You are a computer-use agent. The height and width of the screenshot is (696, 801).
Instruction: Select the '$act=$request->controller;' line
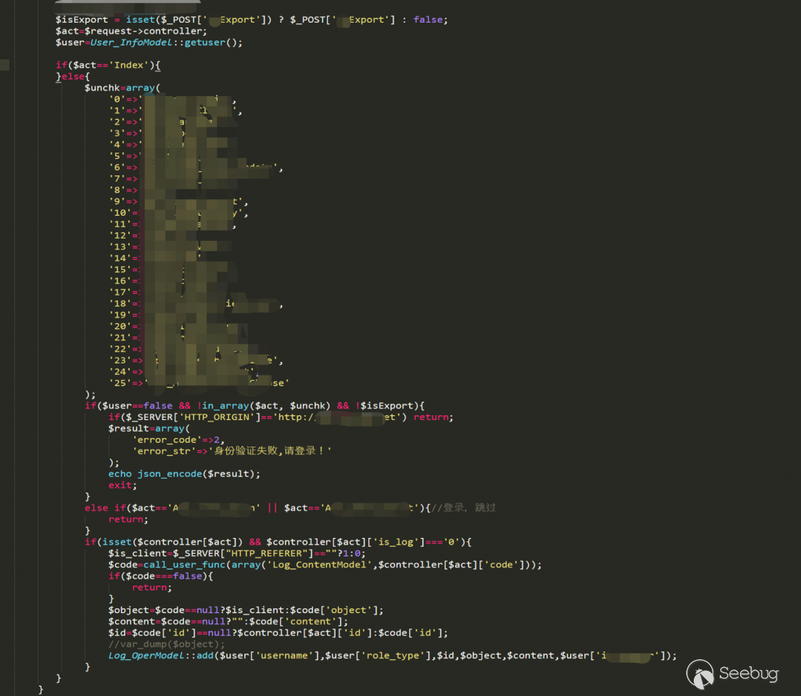(131, 31)
